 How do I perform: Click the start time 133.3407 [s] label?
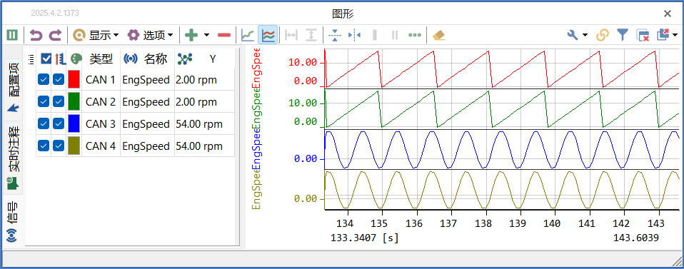tap(365, 238)
